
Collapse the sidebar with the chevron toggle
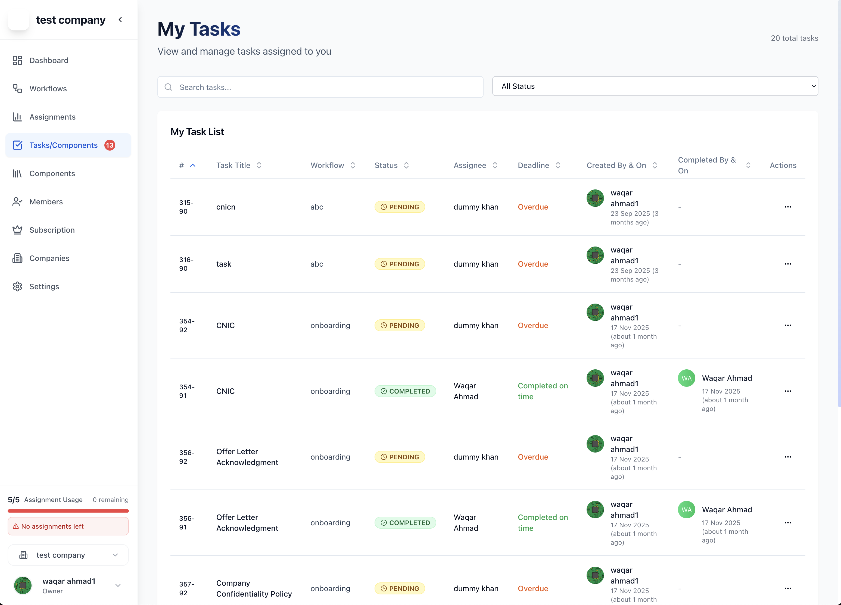coord(120,19)
